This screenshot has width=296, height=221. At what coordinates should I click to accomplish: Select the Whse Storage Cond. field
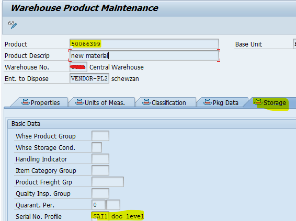(97, 147)
